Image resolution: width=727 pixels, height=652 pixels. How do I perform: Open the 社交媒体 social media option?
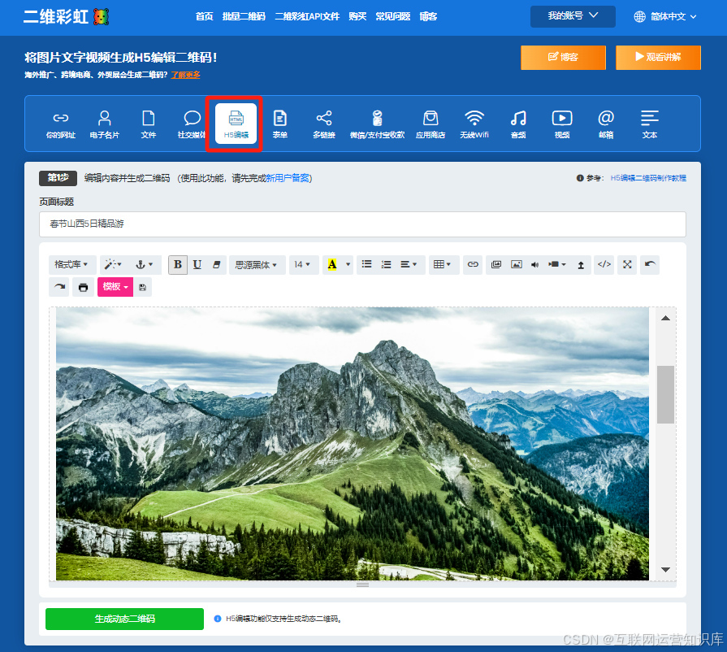192,124
